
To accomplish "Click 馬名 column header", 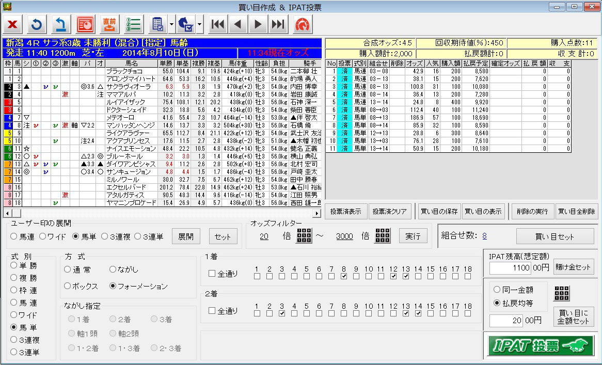I will click(132, 64).
